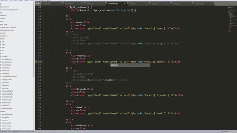
Task: Open social.php in the sidebar
Action: click(x=5, y=106)
